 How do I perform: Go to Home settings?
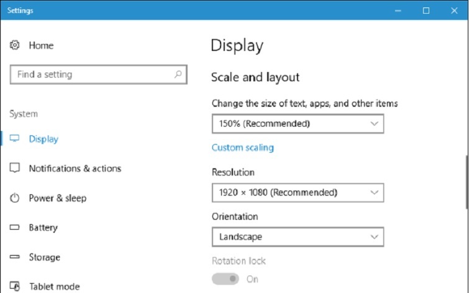pos(41,45)
